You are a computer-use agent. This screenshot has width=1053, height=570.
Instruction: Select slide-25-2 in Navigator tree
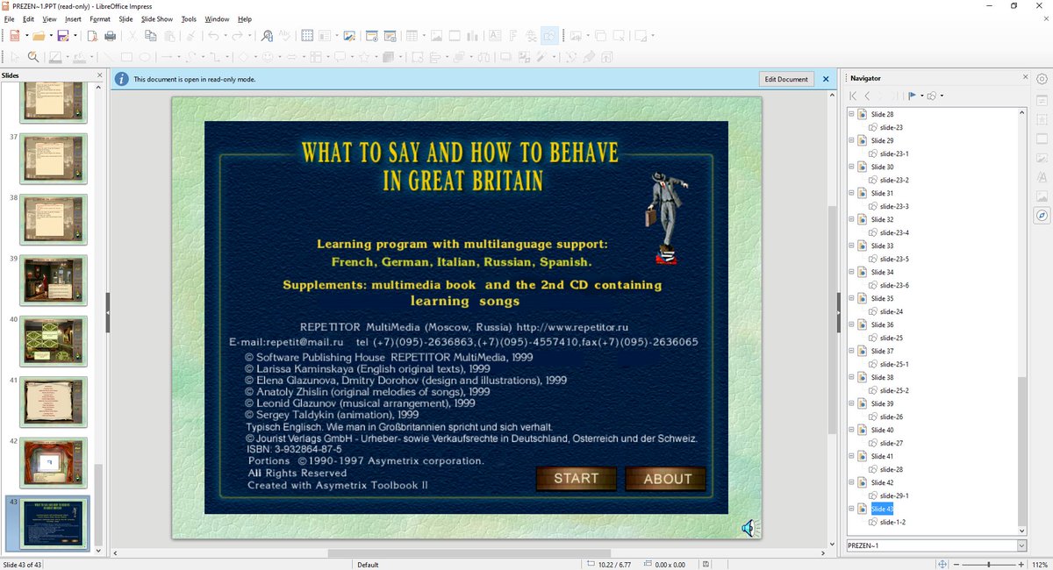894,390
